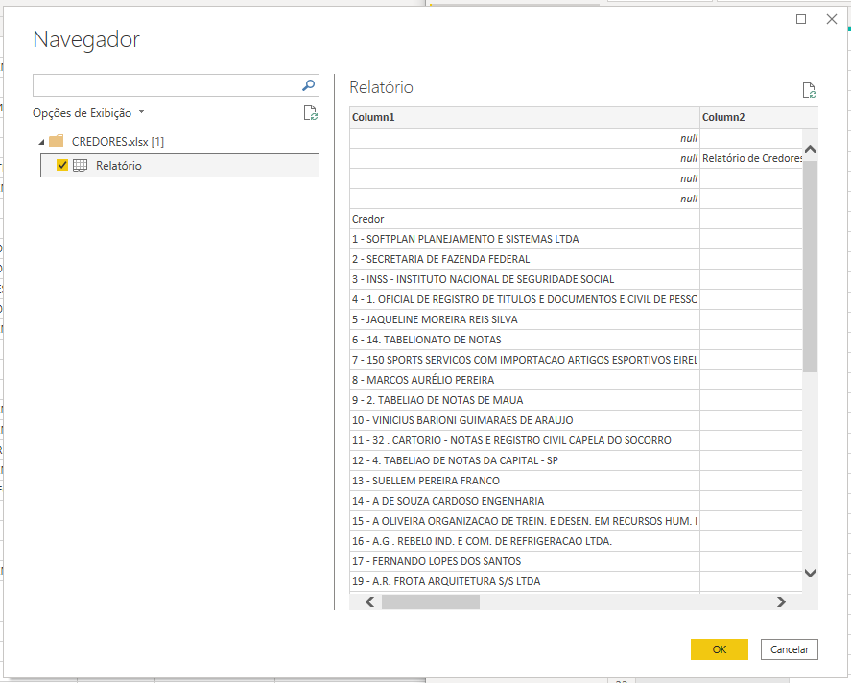Image resolution: width=851 pixels, height=683 pixels.
Task: Click the horizontal scrollbar right arrow
Action: point(781,601)
